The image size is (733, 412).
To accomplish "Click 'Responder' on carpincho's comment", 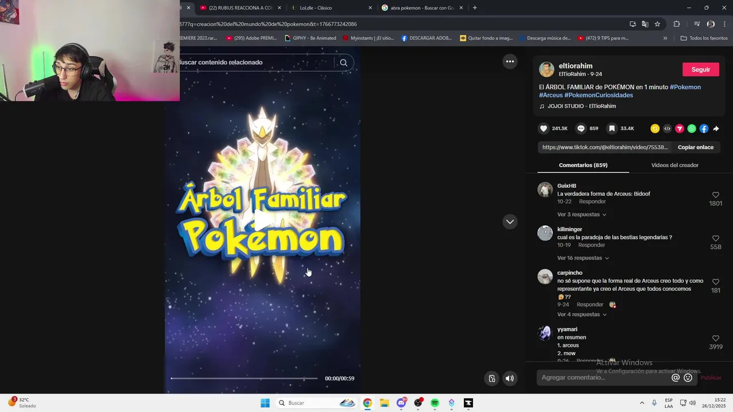I will click(x=590, y=305).
